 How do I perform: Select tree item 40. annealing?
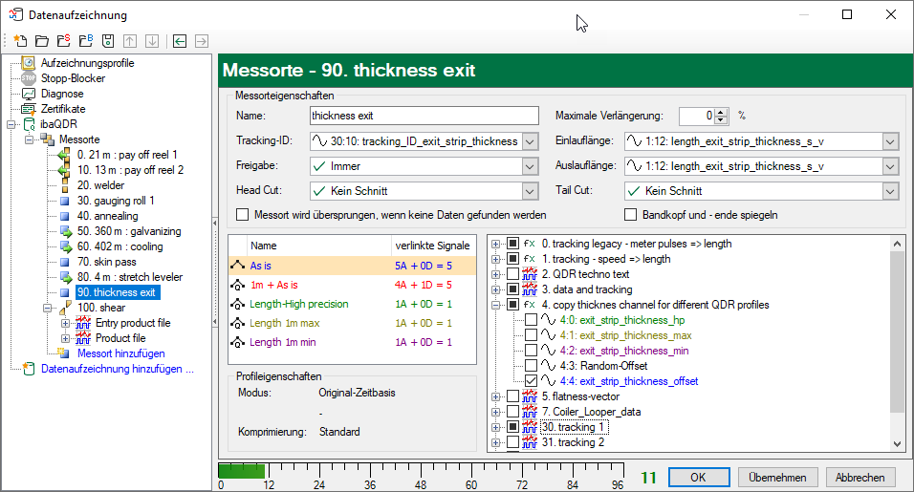[x=107, y=216]
